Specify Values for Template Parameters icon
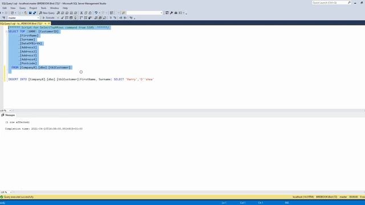365x205 pixels. 131,18
